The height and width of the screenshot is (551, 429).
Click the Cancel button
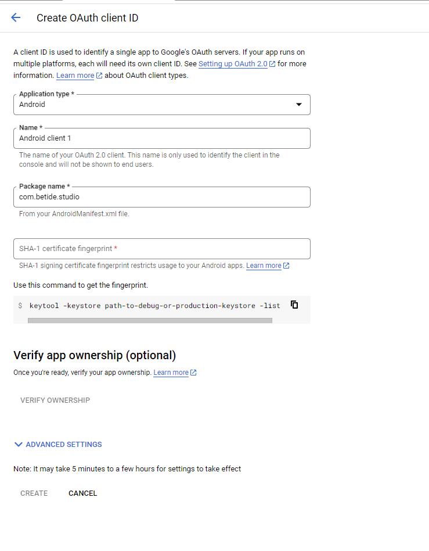[82, 493]
